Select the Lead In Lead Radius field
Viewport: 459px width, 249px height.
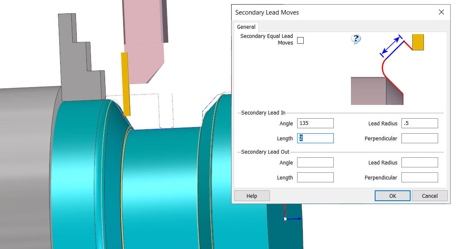pyautogui.click(x=419, y=123)
